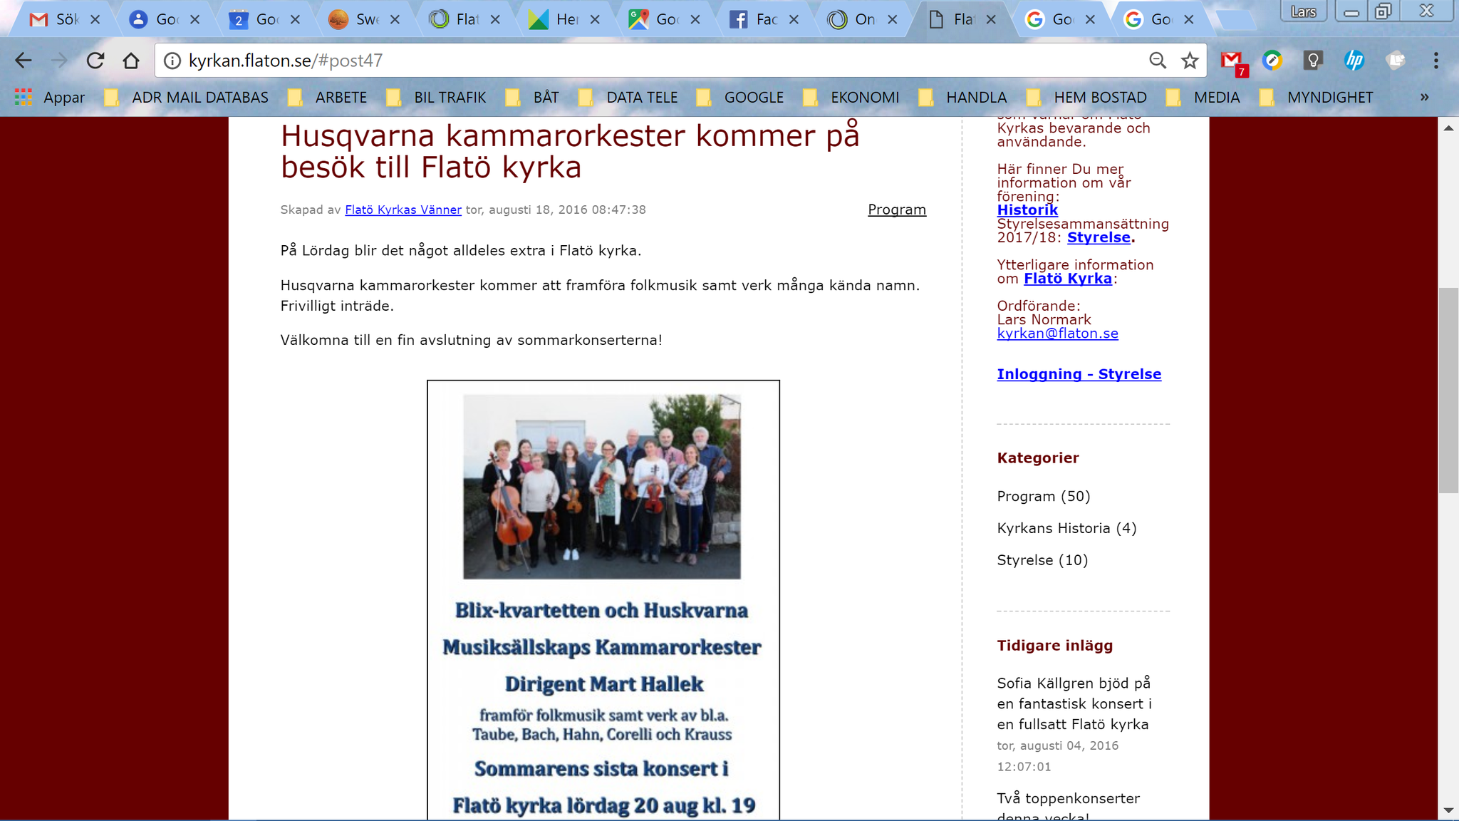Screen dimensions: 1459x821
Task: Select category Program (50)
Action: 1044,496
